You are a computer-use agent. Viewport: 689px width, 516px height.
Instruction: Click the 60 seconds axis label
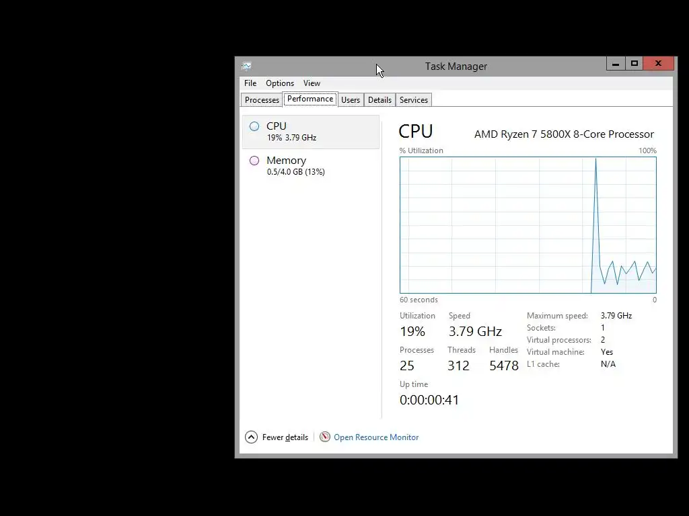coord(419,300)
